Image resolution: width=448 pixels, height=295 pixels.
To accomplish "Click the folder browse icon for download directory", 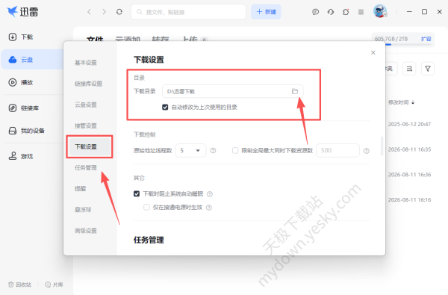I will (x=295, y=91).
